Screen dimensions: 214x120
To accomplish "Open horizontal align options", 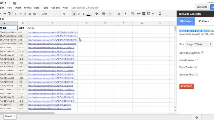I will 119,14.
